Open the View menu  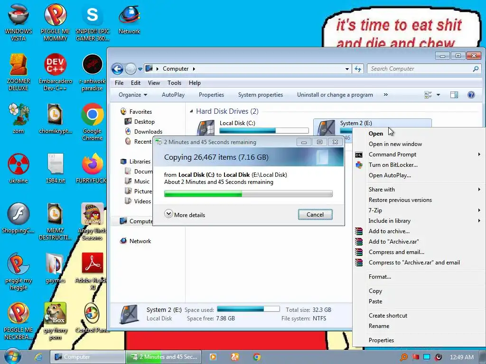154,82
